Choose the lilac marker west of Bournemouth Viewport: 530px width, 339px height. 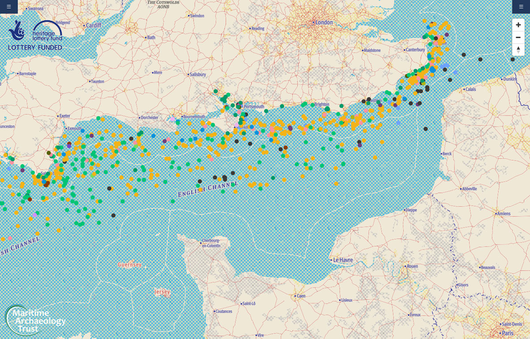coord(173,119)
